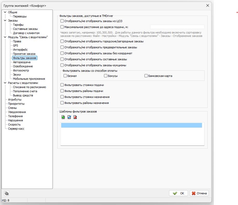This screenshot has height=205, width=238.
Task: Collapse Расчеты с водителями tree node
Action: tap(5, 83)
